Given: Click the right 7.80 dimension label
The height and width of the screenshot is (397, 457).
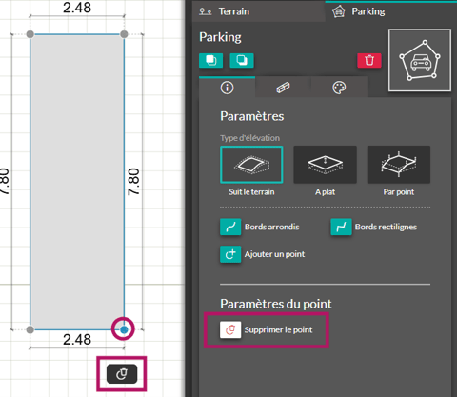Looking at the screenshot, I should coord(133,182).
